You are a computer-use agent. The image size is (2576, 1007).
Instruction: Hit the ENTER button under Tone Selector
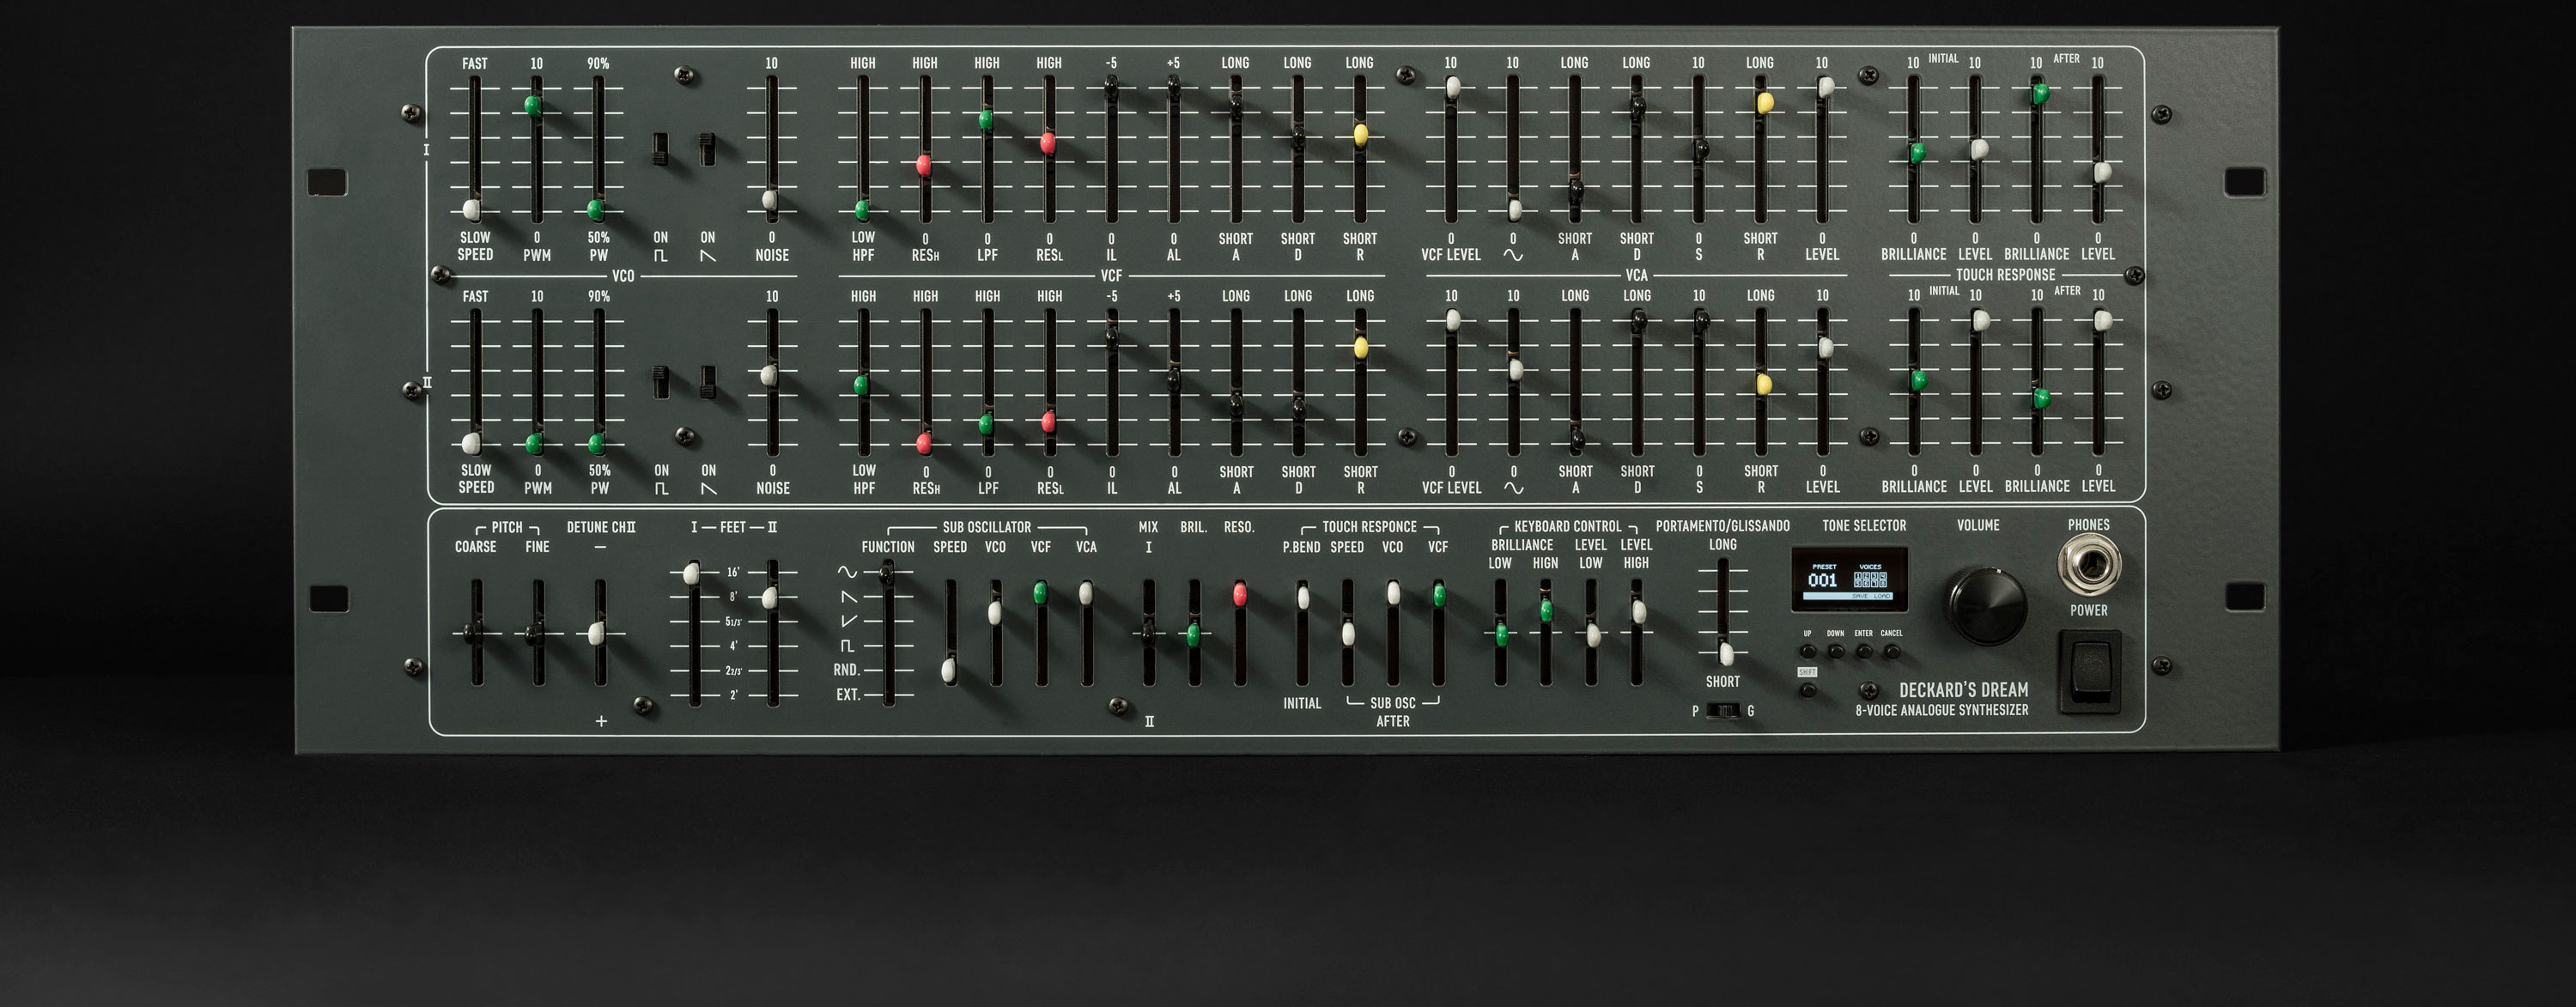pyautogui.click(x=1864, y=651)
